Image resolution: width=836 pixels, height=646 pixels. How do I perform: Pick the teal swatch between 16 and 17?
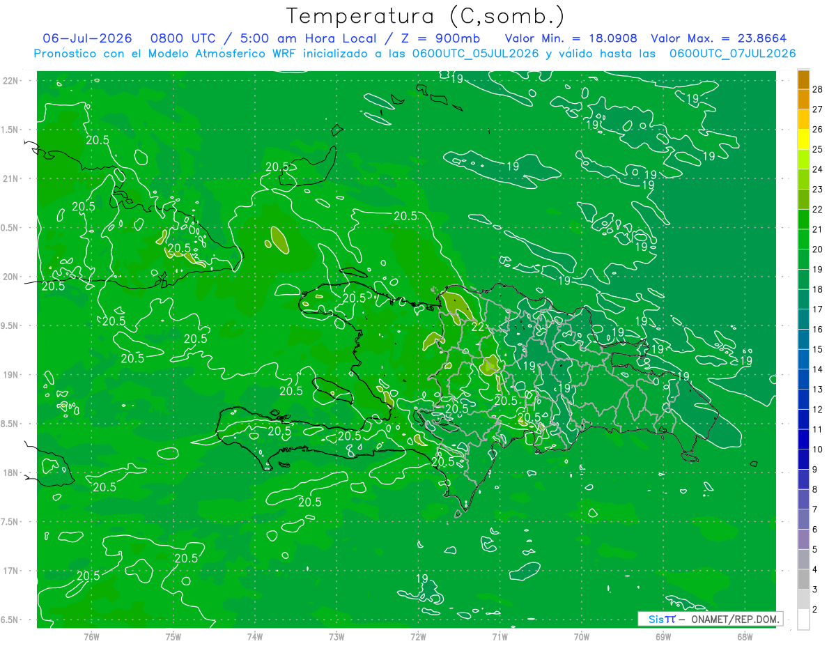pyautogui.click(x=803, y=319)
